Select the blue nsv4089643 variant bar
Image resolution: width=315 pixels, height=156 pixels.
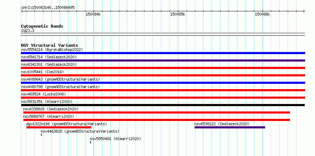(x=163, y=83)
